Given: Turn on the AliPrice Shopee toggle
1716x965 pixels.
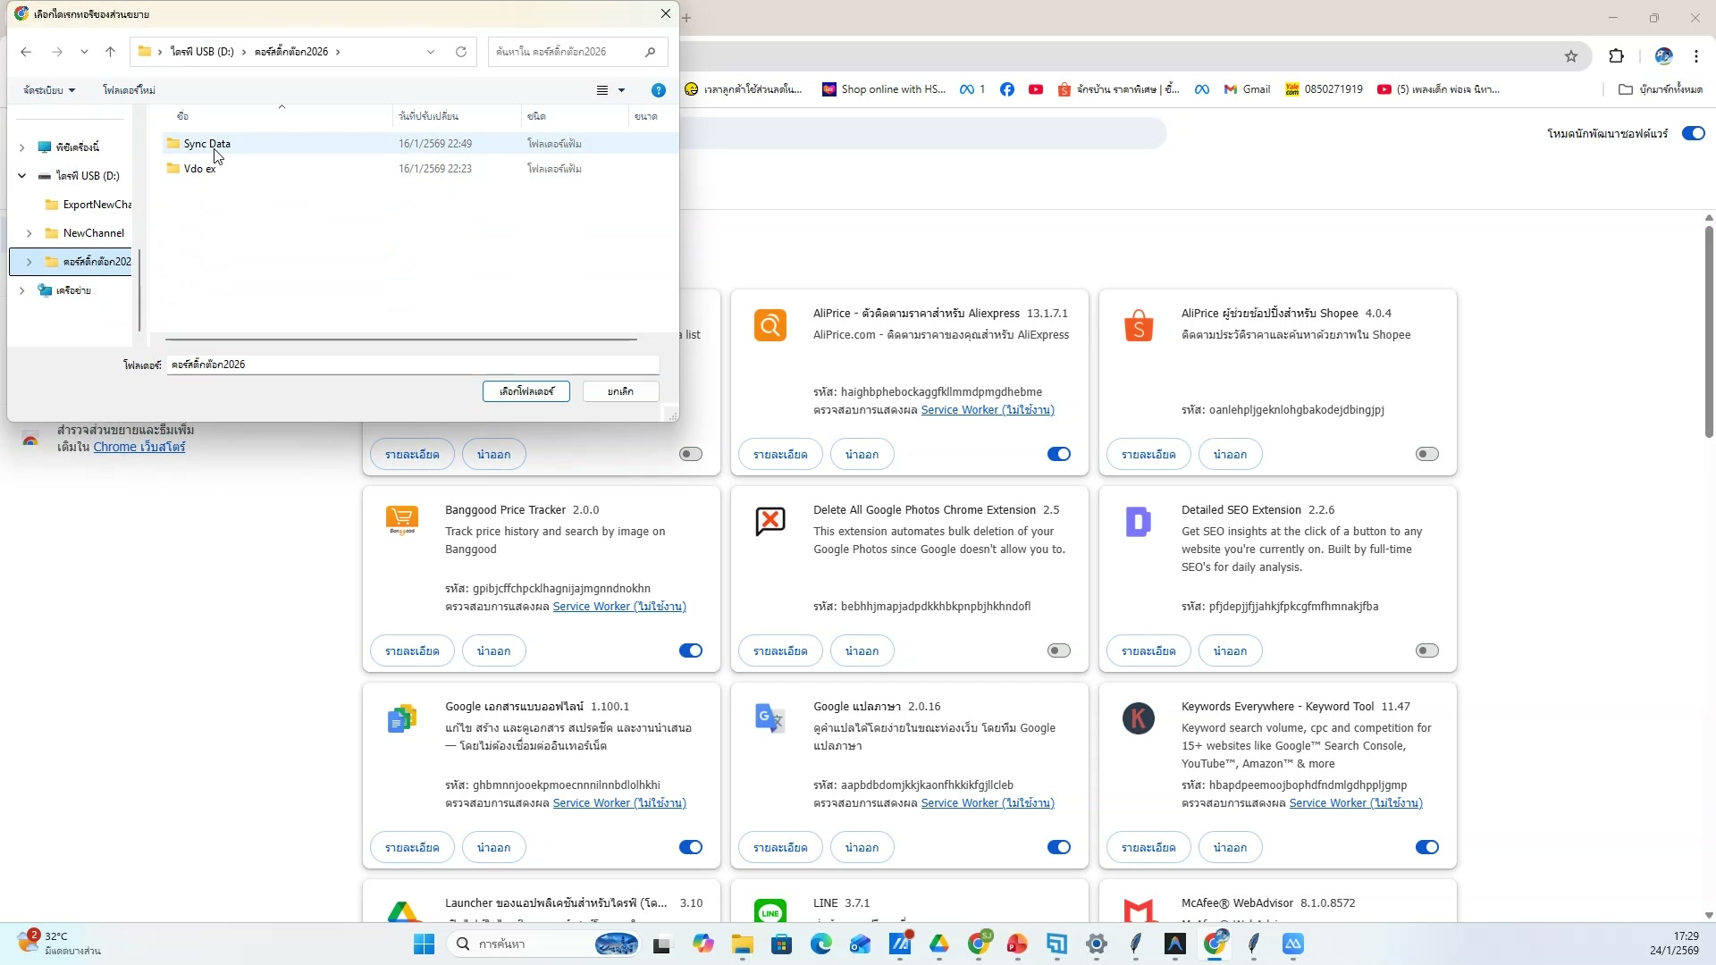Looking at the screenshot, I should [1426, 454].
